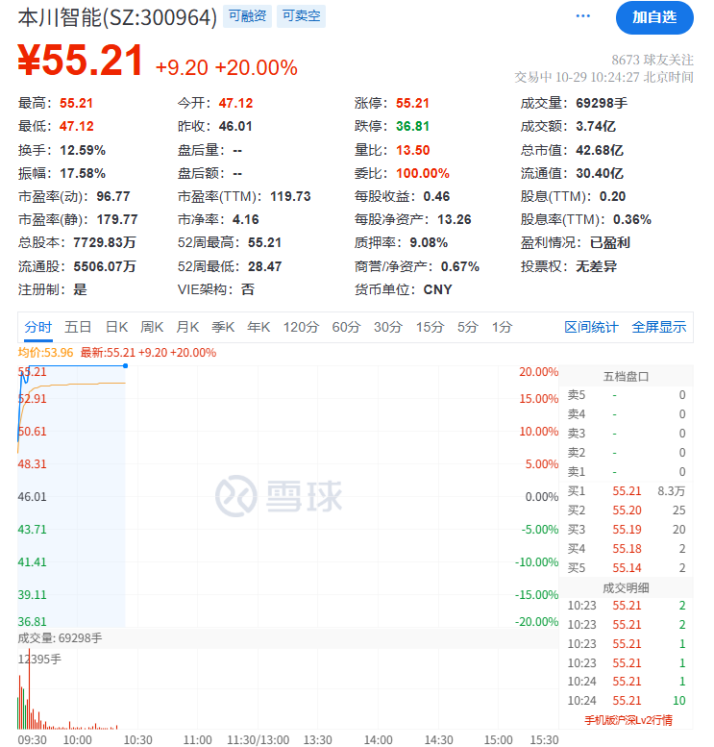
Task: Select the 月K chart tab
Action: point(187,327)
